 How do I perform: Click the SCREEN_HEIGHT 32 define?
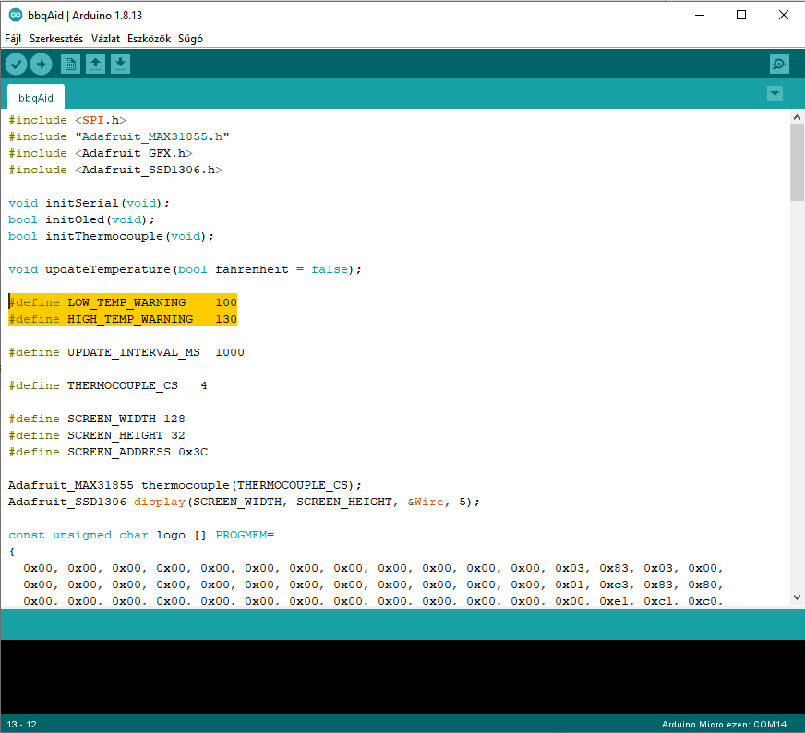coord(97,435)
